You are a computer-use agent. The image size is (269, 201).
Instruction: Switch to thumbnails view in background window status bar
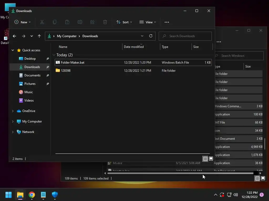click(263, 178)
